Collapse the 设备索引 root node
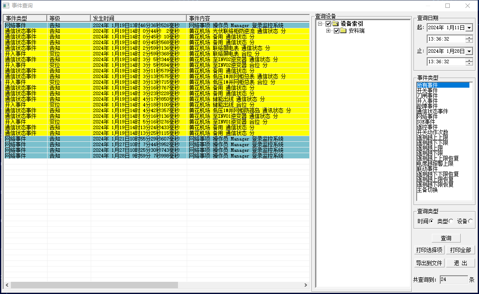 [320, 24]
